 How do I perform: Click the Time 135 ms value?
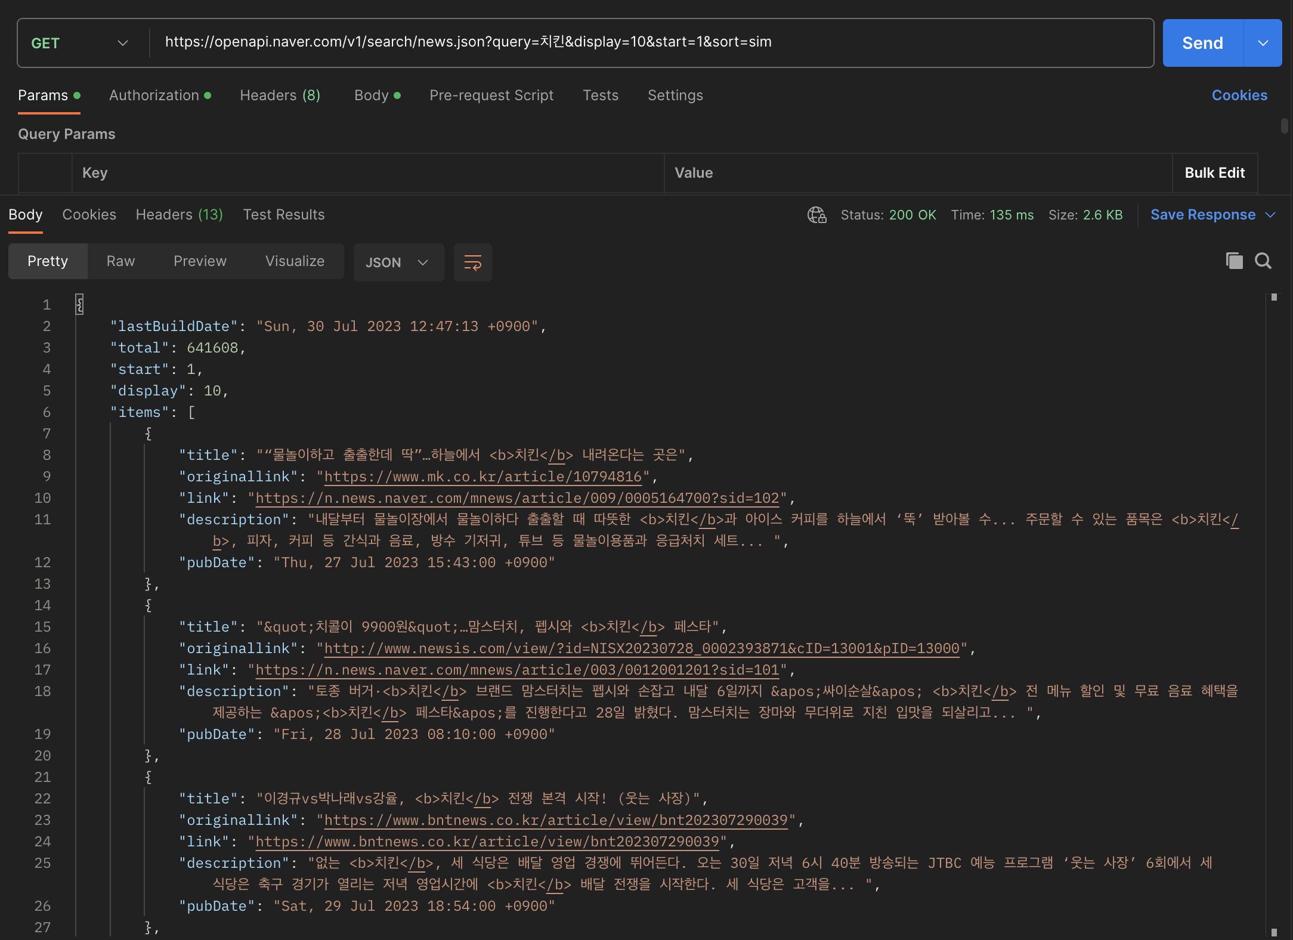click(x=1011, y=215)
